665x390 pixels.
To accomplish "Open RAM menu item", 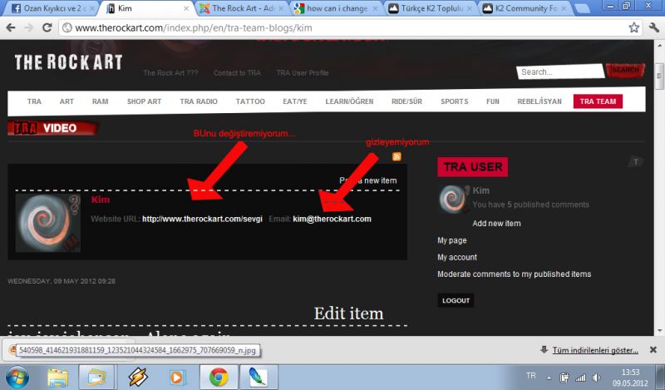I will pyautogui.click(x=100, y=101).
